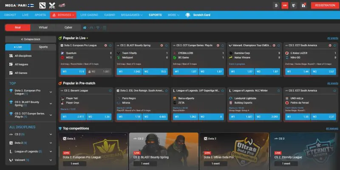This screenshot has width=340, height=170.
Task: Open Live Casino in the navigation bar
Action: (x=89, y=15)
